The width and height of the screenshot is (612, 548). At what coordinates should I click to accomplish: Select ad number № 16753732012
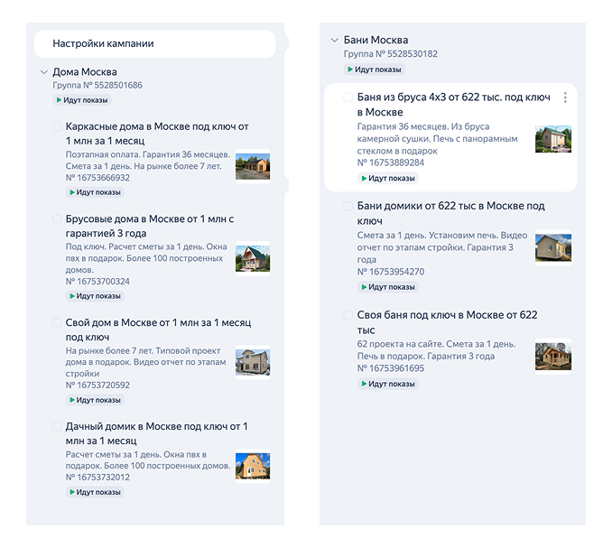click(x=97, y=478)
